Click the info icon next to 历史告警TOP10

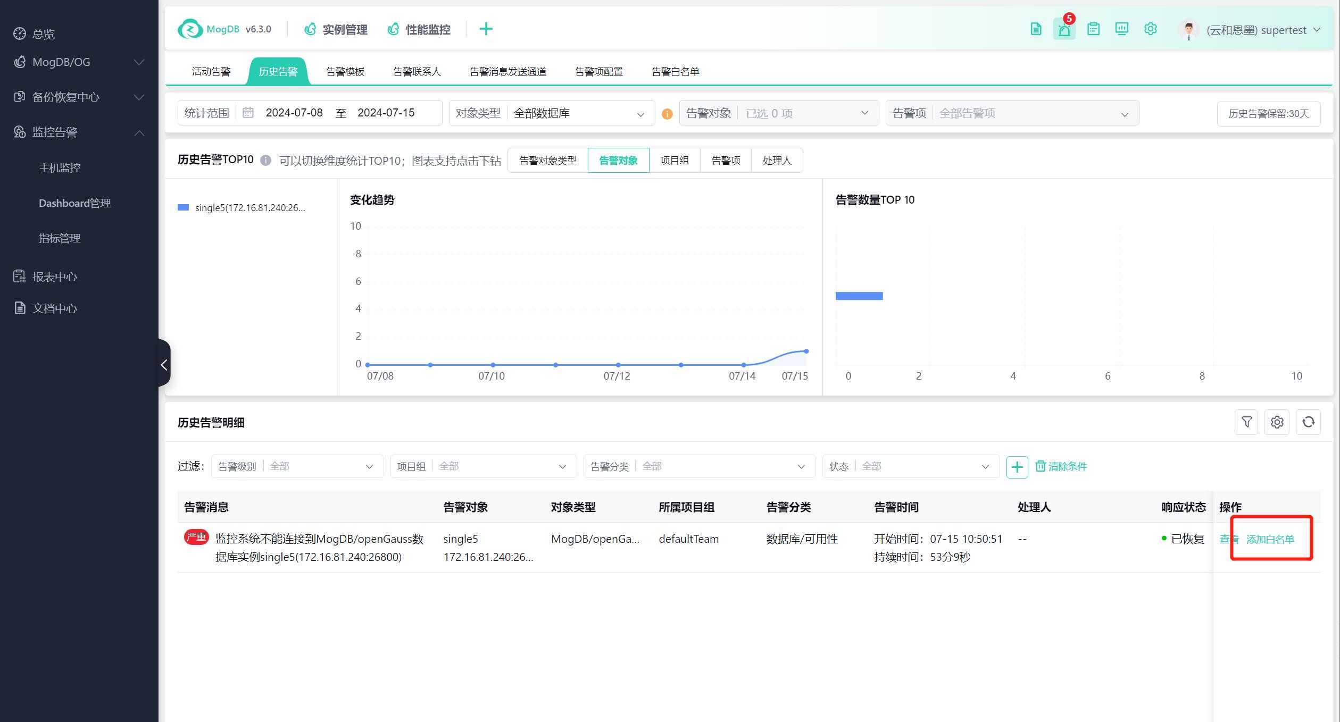click(265, 160)
